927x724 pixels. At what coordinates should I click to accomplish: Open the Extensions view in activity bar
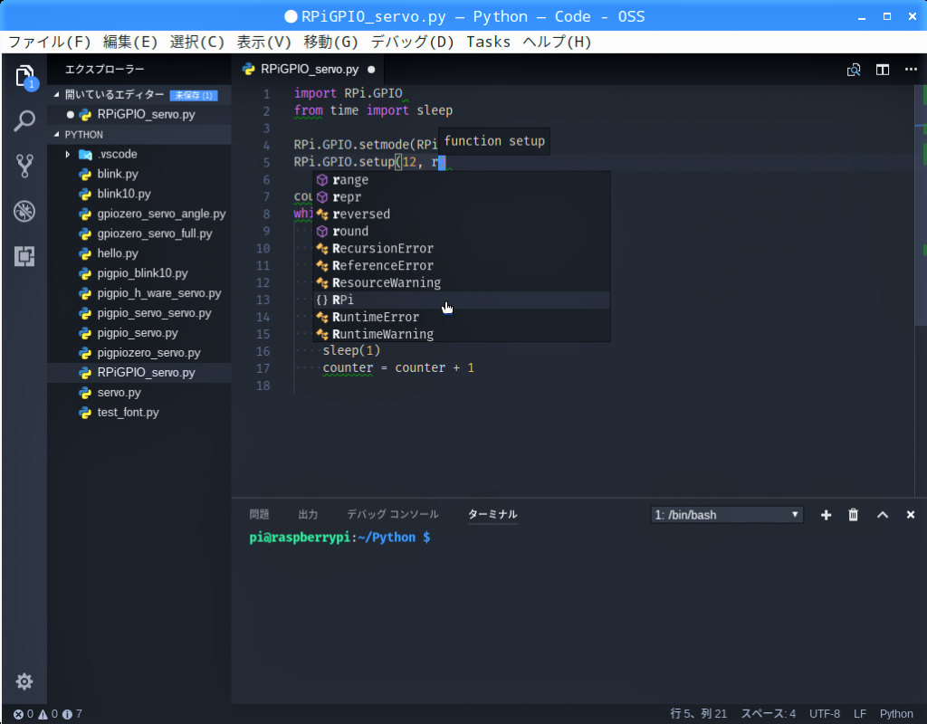point(24,256)
